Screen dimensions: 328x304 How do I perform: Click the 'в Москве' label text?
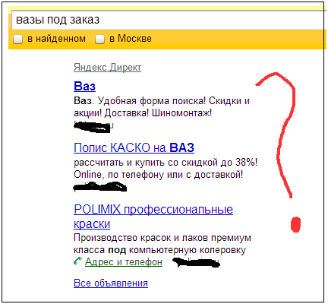click(x=131, y=39)
